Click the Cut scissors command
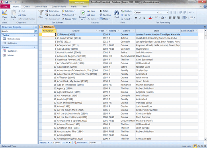 21,11
